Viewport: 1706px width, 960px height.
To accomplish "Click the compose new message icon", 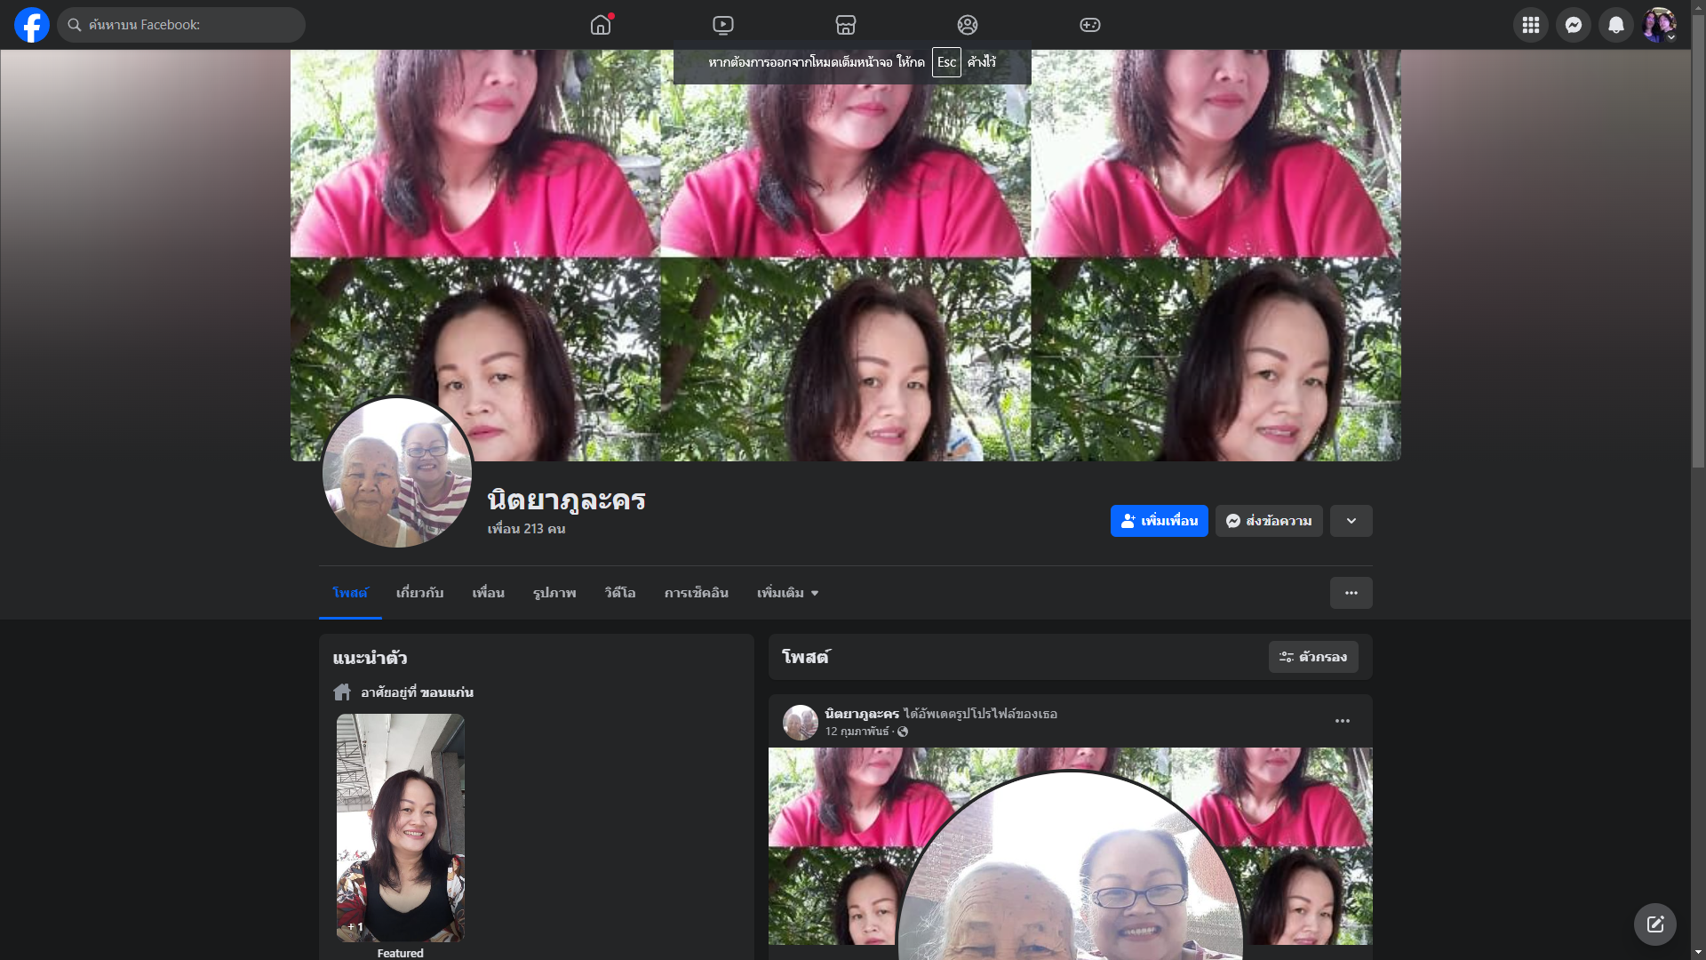I will coord(1654,924).
